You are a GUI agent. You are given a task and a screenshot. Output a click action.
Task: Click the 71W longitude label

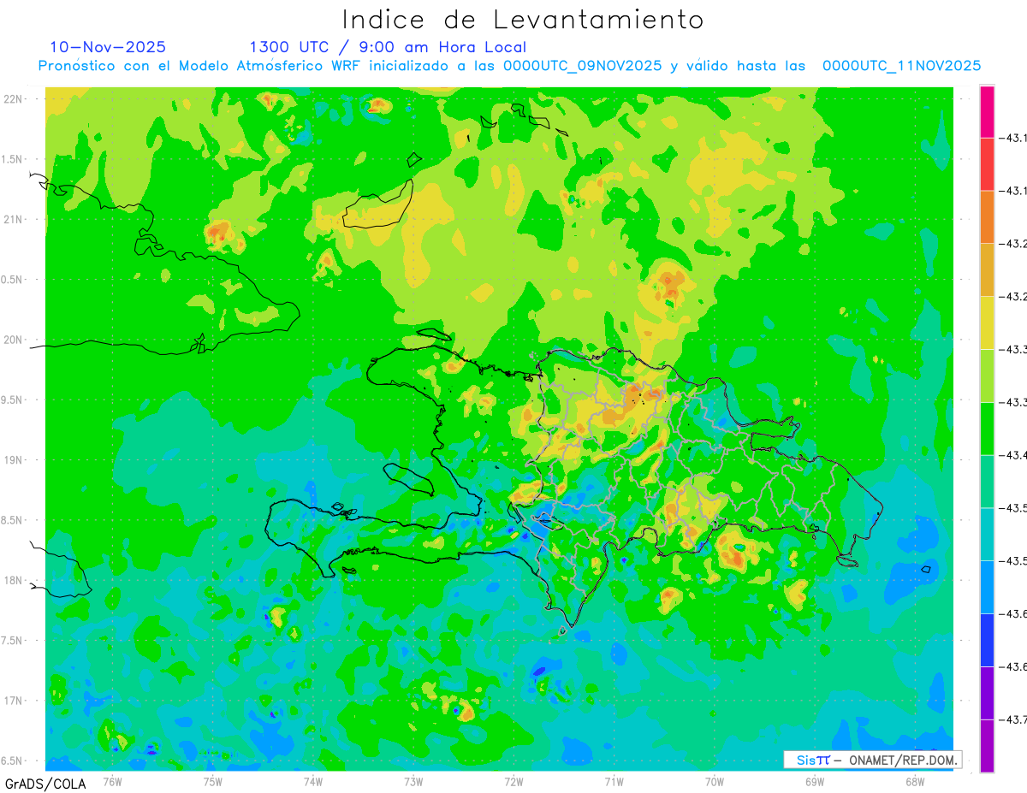pos(614,782)
